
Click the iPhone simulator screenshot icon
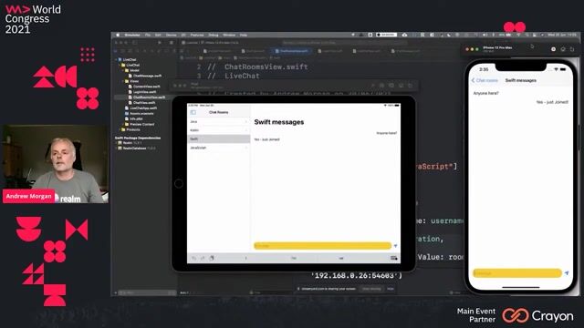[563, 49]
